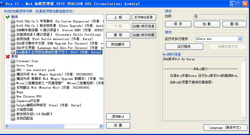Select 魔法升级 新脚本 Mod entry

[x=60, y=79]
